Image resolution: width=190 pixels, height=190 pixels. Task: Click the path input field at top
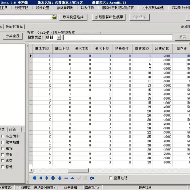[26, 17]
